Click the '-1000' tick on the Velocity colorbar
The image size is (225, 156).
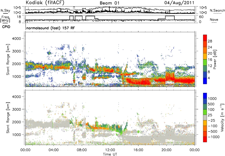[x=213, y=137]
